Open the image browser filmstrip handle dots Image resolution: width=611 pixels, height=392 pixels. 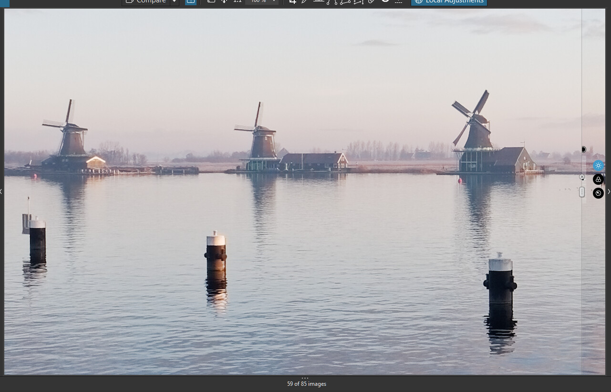(x=305, y=378)
